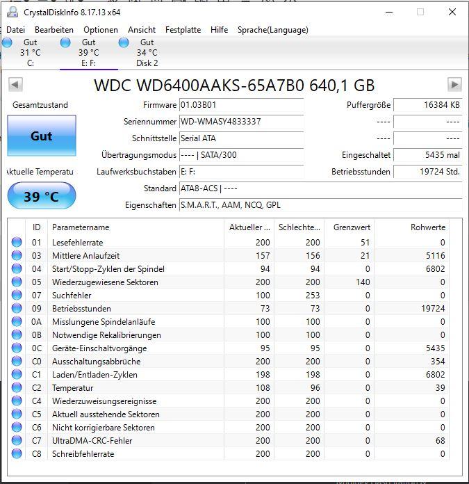Click the Parametername column header
Screen dimensions: 469x484
pos(135,227)
